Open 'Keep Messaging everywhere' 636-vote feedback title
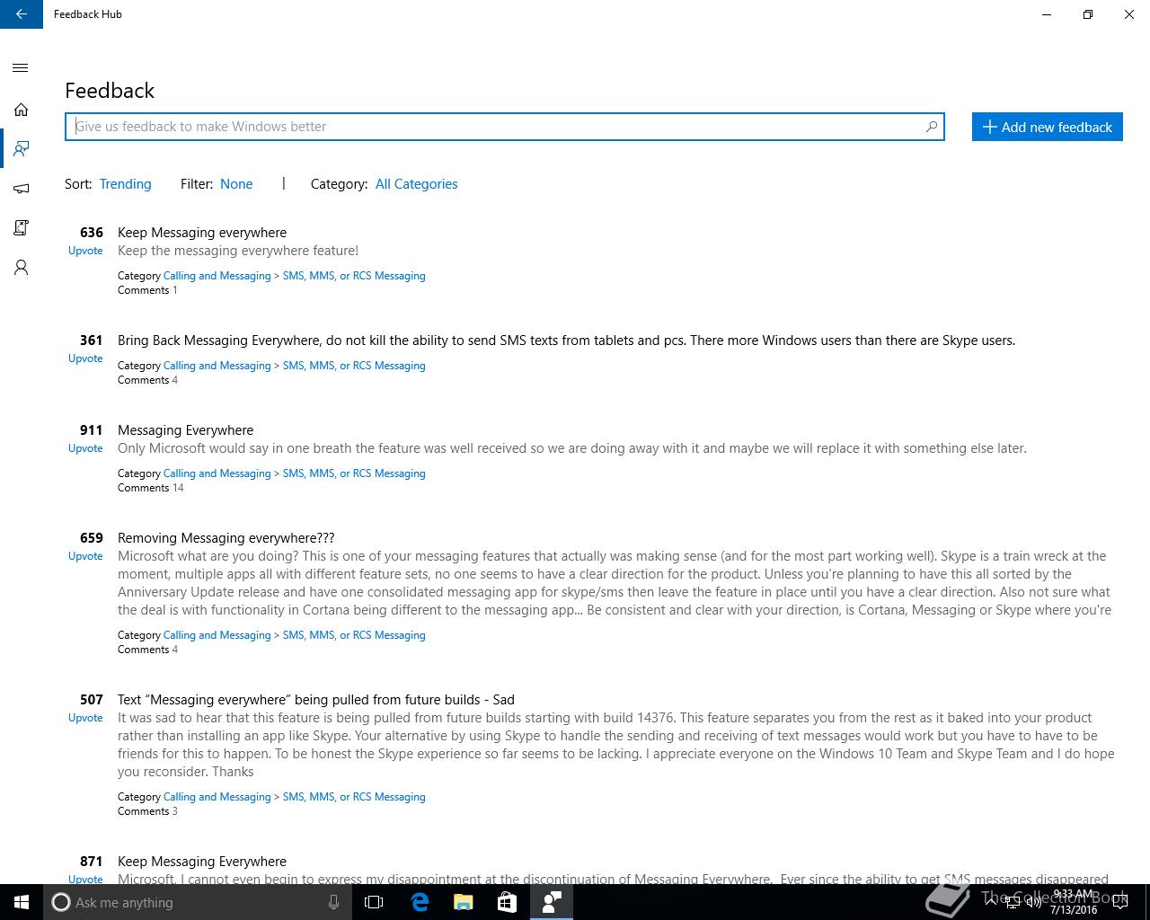The height and width of the screenshot is (920, 1150). point(202,233)
